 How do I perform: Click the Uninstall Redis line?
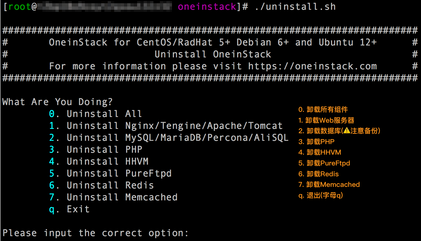[x=101, y=185]
